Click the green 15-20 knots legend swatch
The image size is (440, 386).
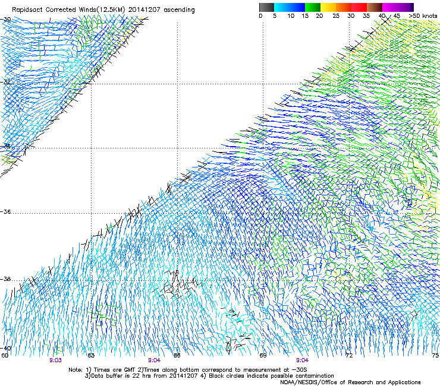pos(313,7)
